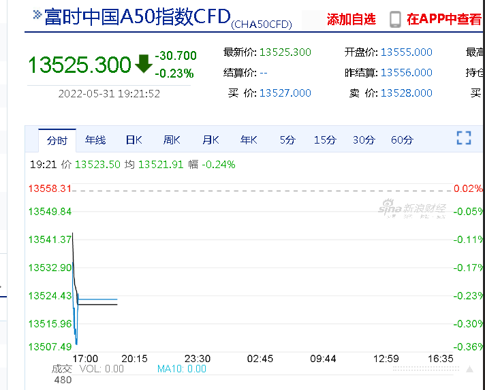Click the ticker code (CHA50CFD)
The height and width of the screenshot is (390, 485).
click(x=262, y=25)
